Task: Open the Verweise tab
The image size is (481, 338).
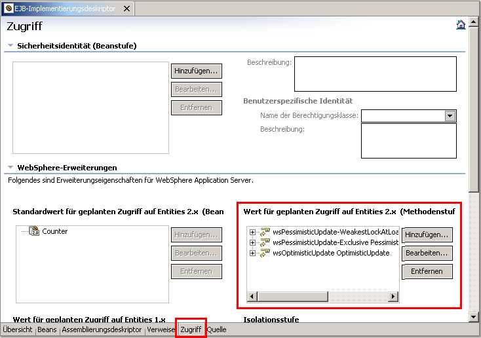Action: [161, 329]
